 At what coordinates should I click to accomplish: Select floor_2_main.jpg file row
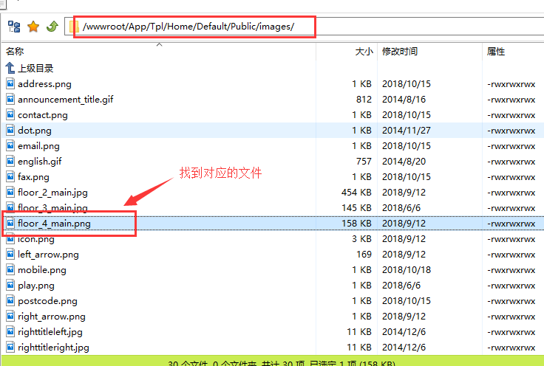tap(52, 193)
